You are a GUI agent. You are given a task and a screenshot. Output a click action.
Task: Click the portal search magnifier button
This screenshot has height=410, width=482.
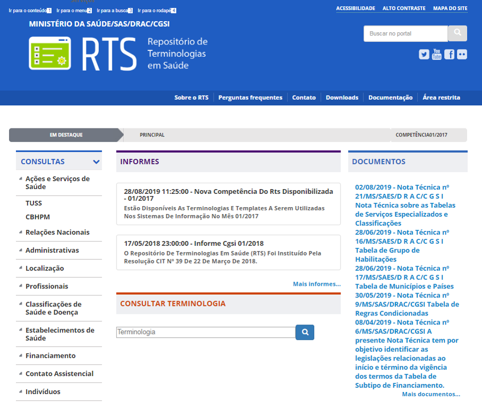point(457,33)
